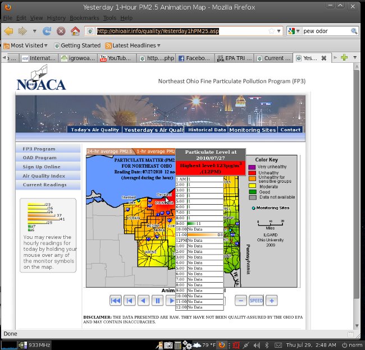Go to the home page icon
The image size is (365, 350).
[x=75, y=31]
